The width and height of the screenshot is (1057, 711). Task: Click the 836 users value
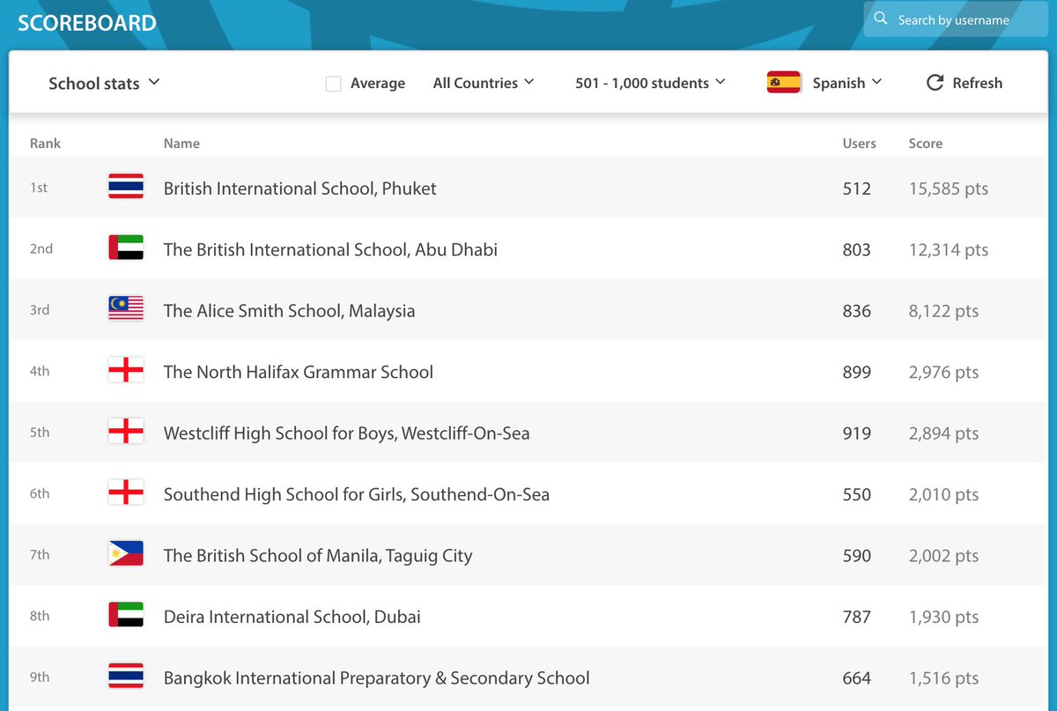(856, 311)
